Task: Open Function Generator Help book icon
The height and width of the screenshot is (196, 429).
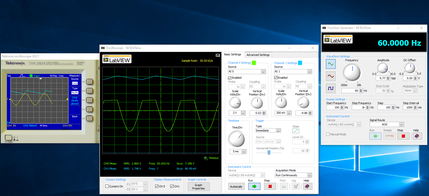Action: tap(417, 136)
